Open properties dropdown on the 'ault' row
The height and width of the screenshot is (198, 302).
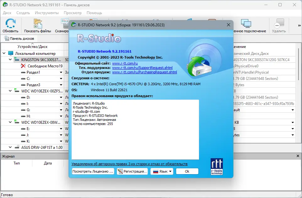[293, 110]
